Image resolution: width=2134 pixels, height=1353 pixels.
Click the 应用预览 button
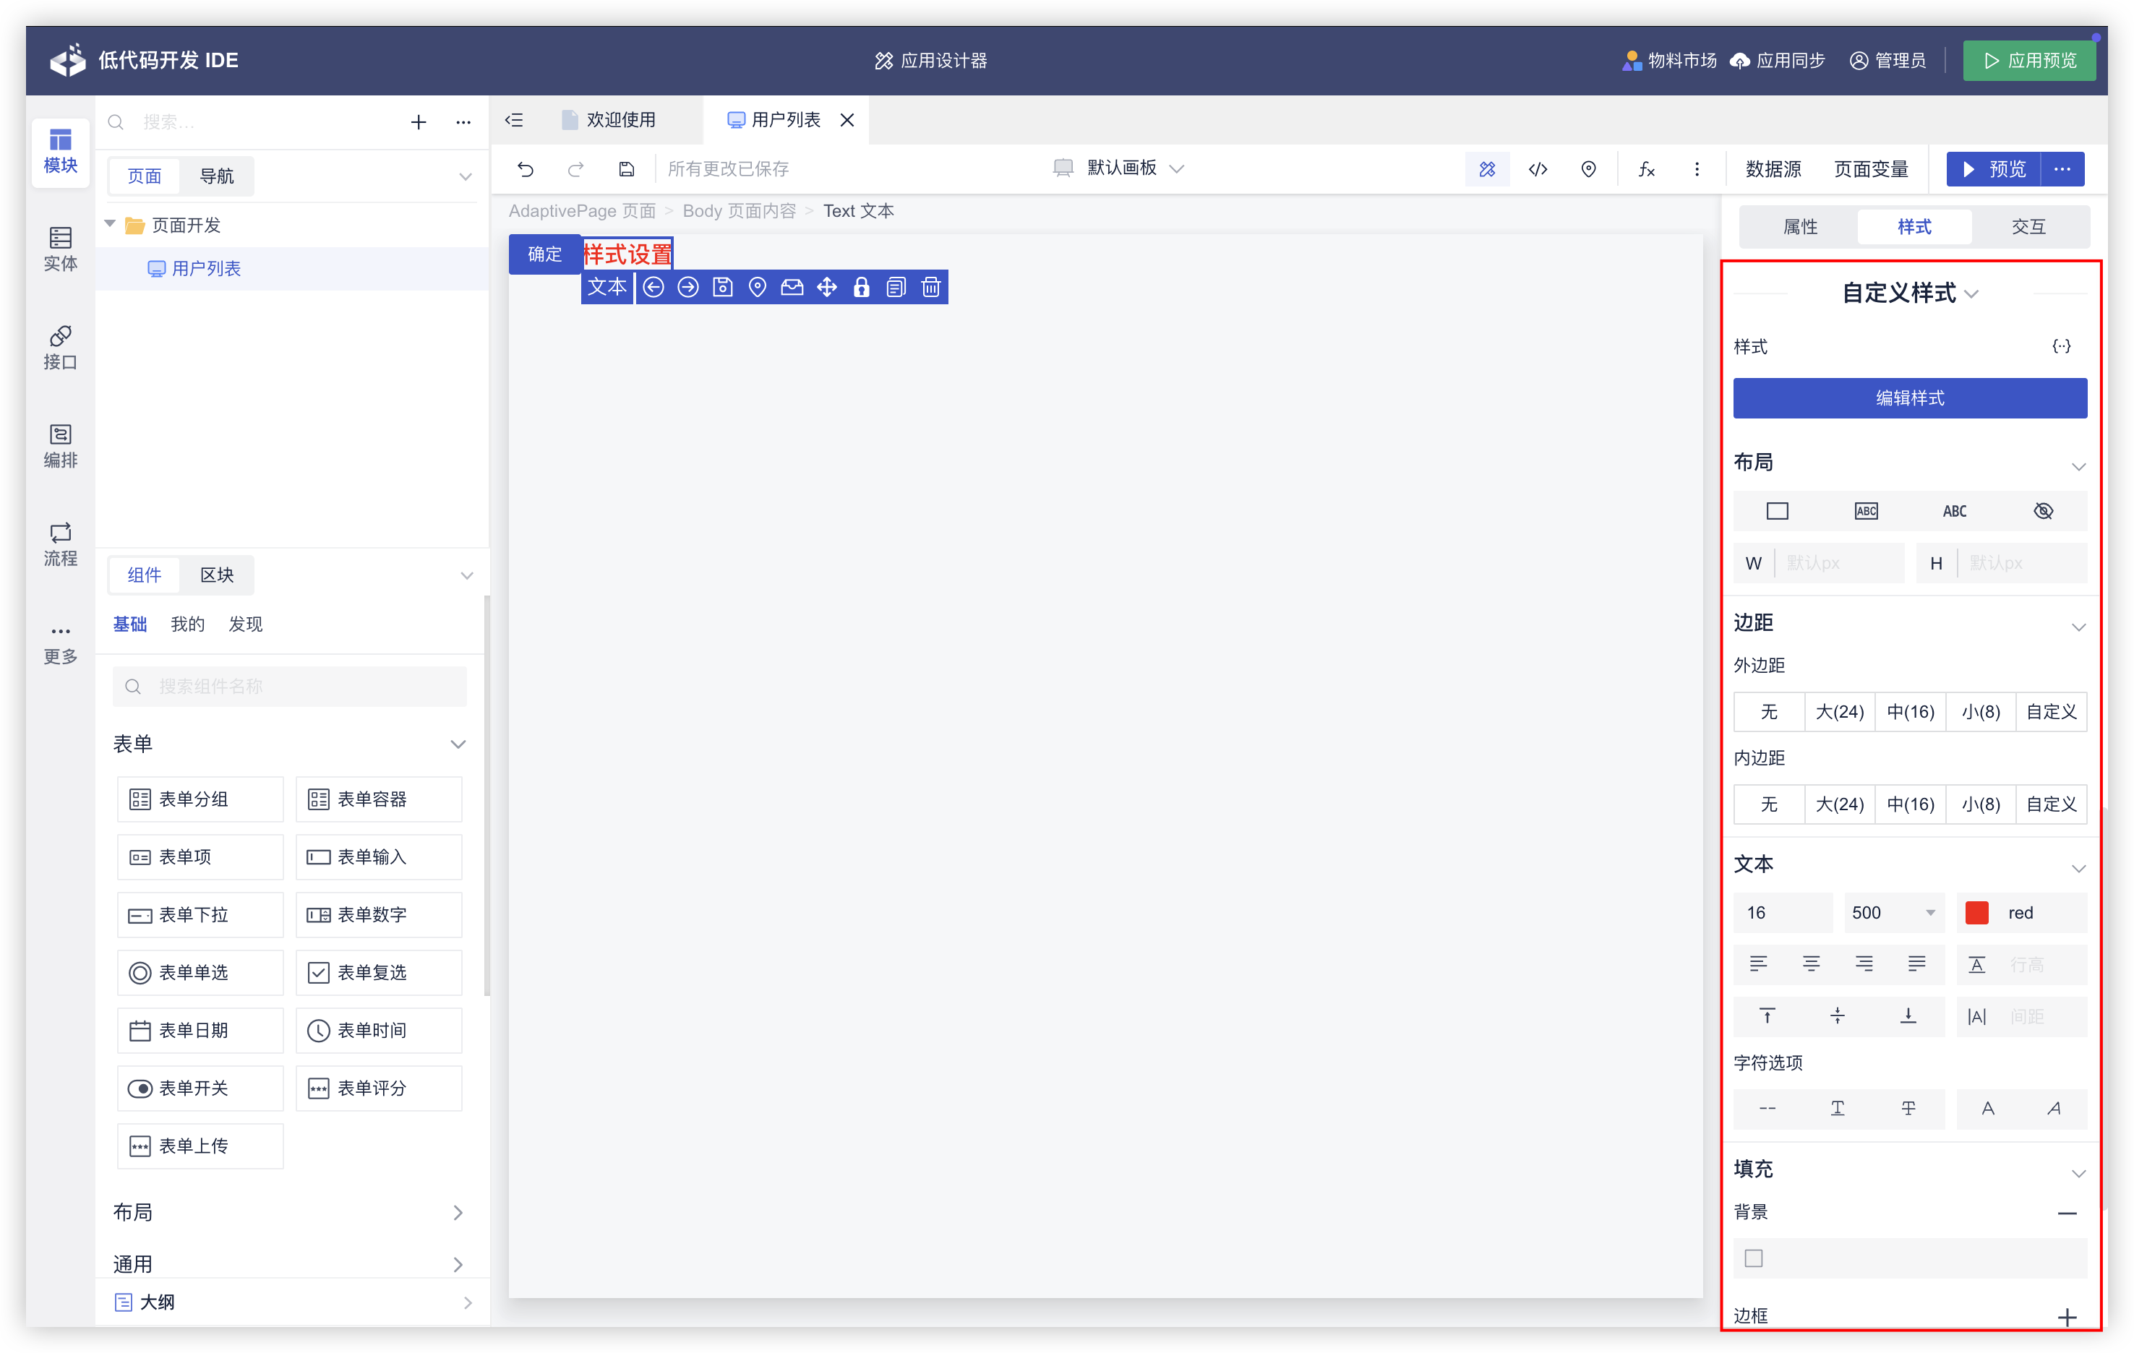click(x=2028, y=60)
